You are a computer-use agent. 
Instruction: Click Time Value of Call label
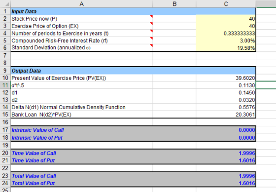pos(34,153)
